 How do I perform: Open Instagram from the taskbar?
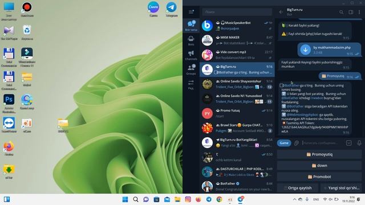click(188, 199)
